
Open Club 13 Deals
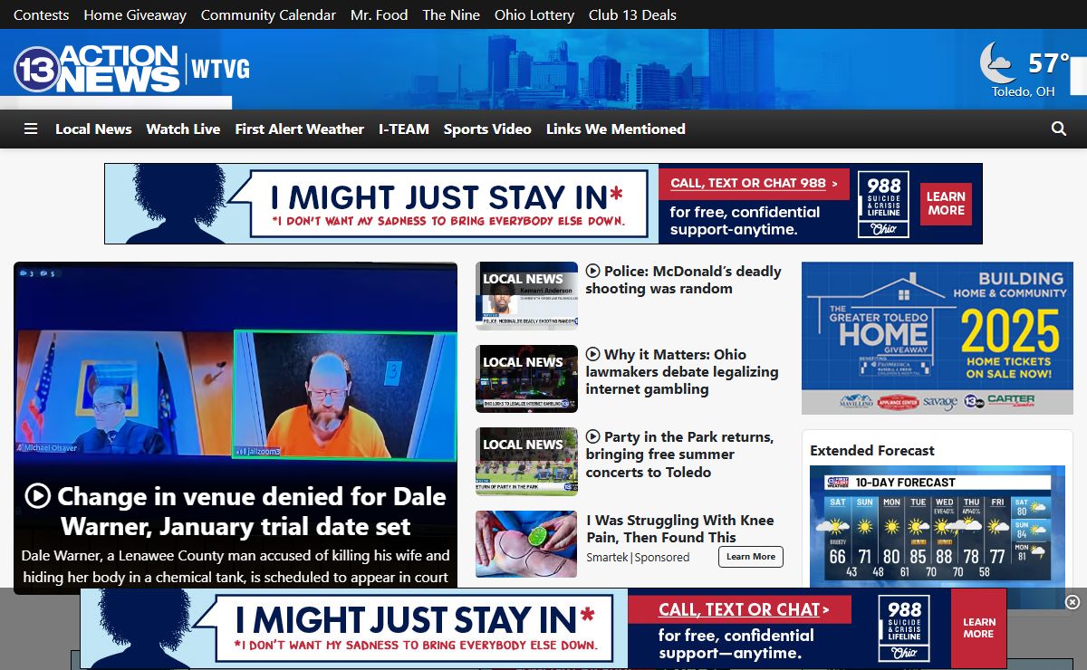click(x=632, y=14)
